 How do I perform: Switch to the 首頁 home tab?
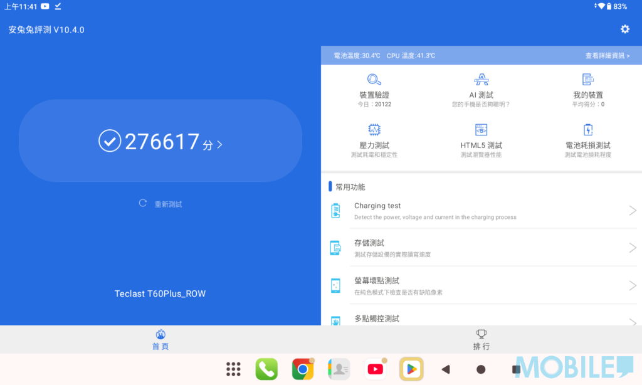(x=160, y=339)
